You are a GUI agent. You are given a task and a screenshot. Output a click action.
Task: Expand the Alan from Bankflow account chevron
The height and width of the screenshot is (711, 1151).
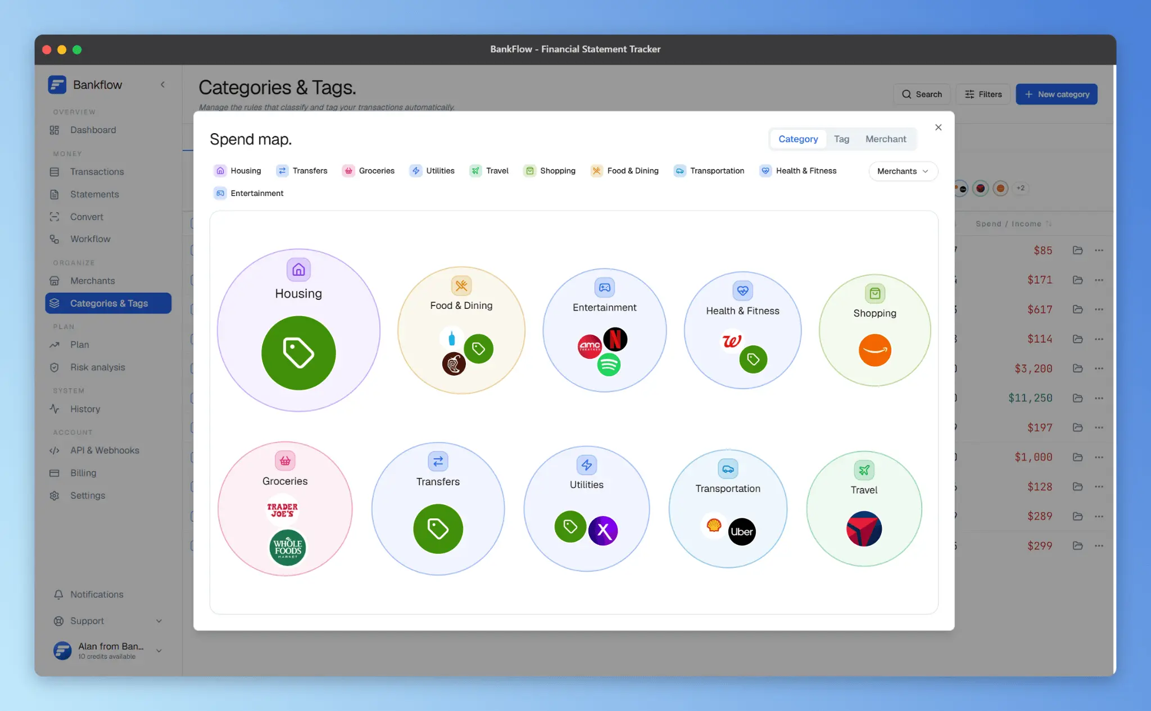159,650
